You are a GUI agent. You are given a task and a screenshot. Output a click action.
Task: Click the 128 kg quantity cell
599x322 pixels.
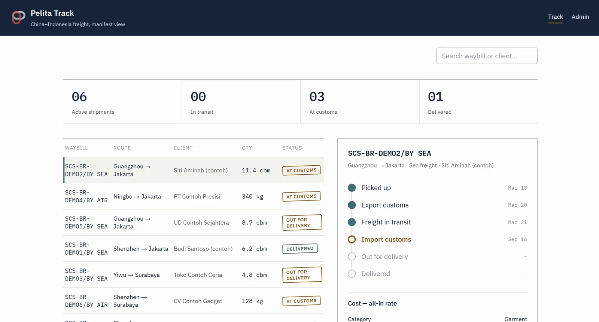[x=252, y=301]
